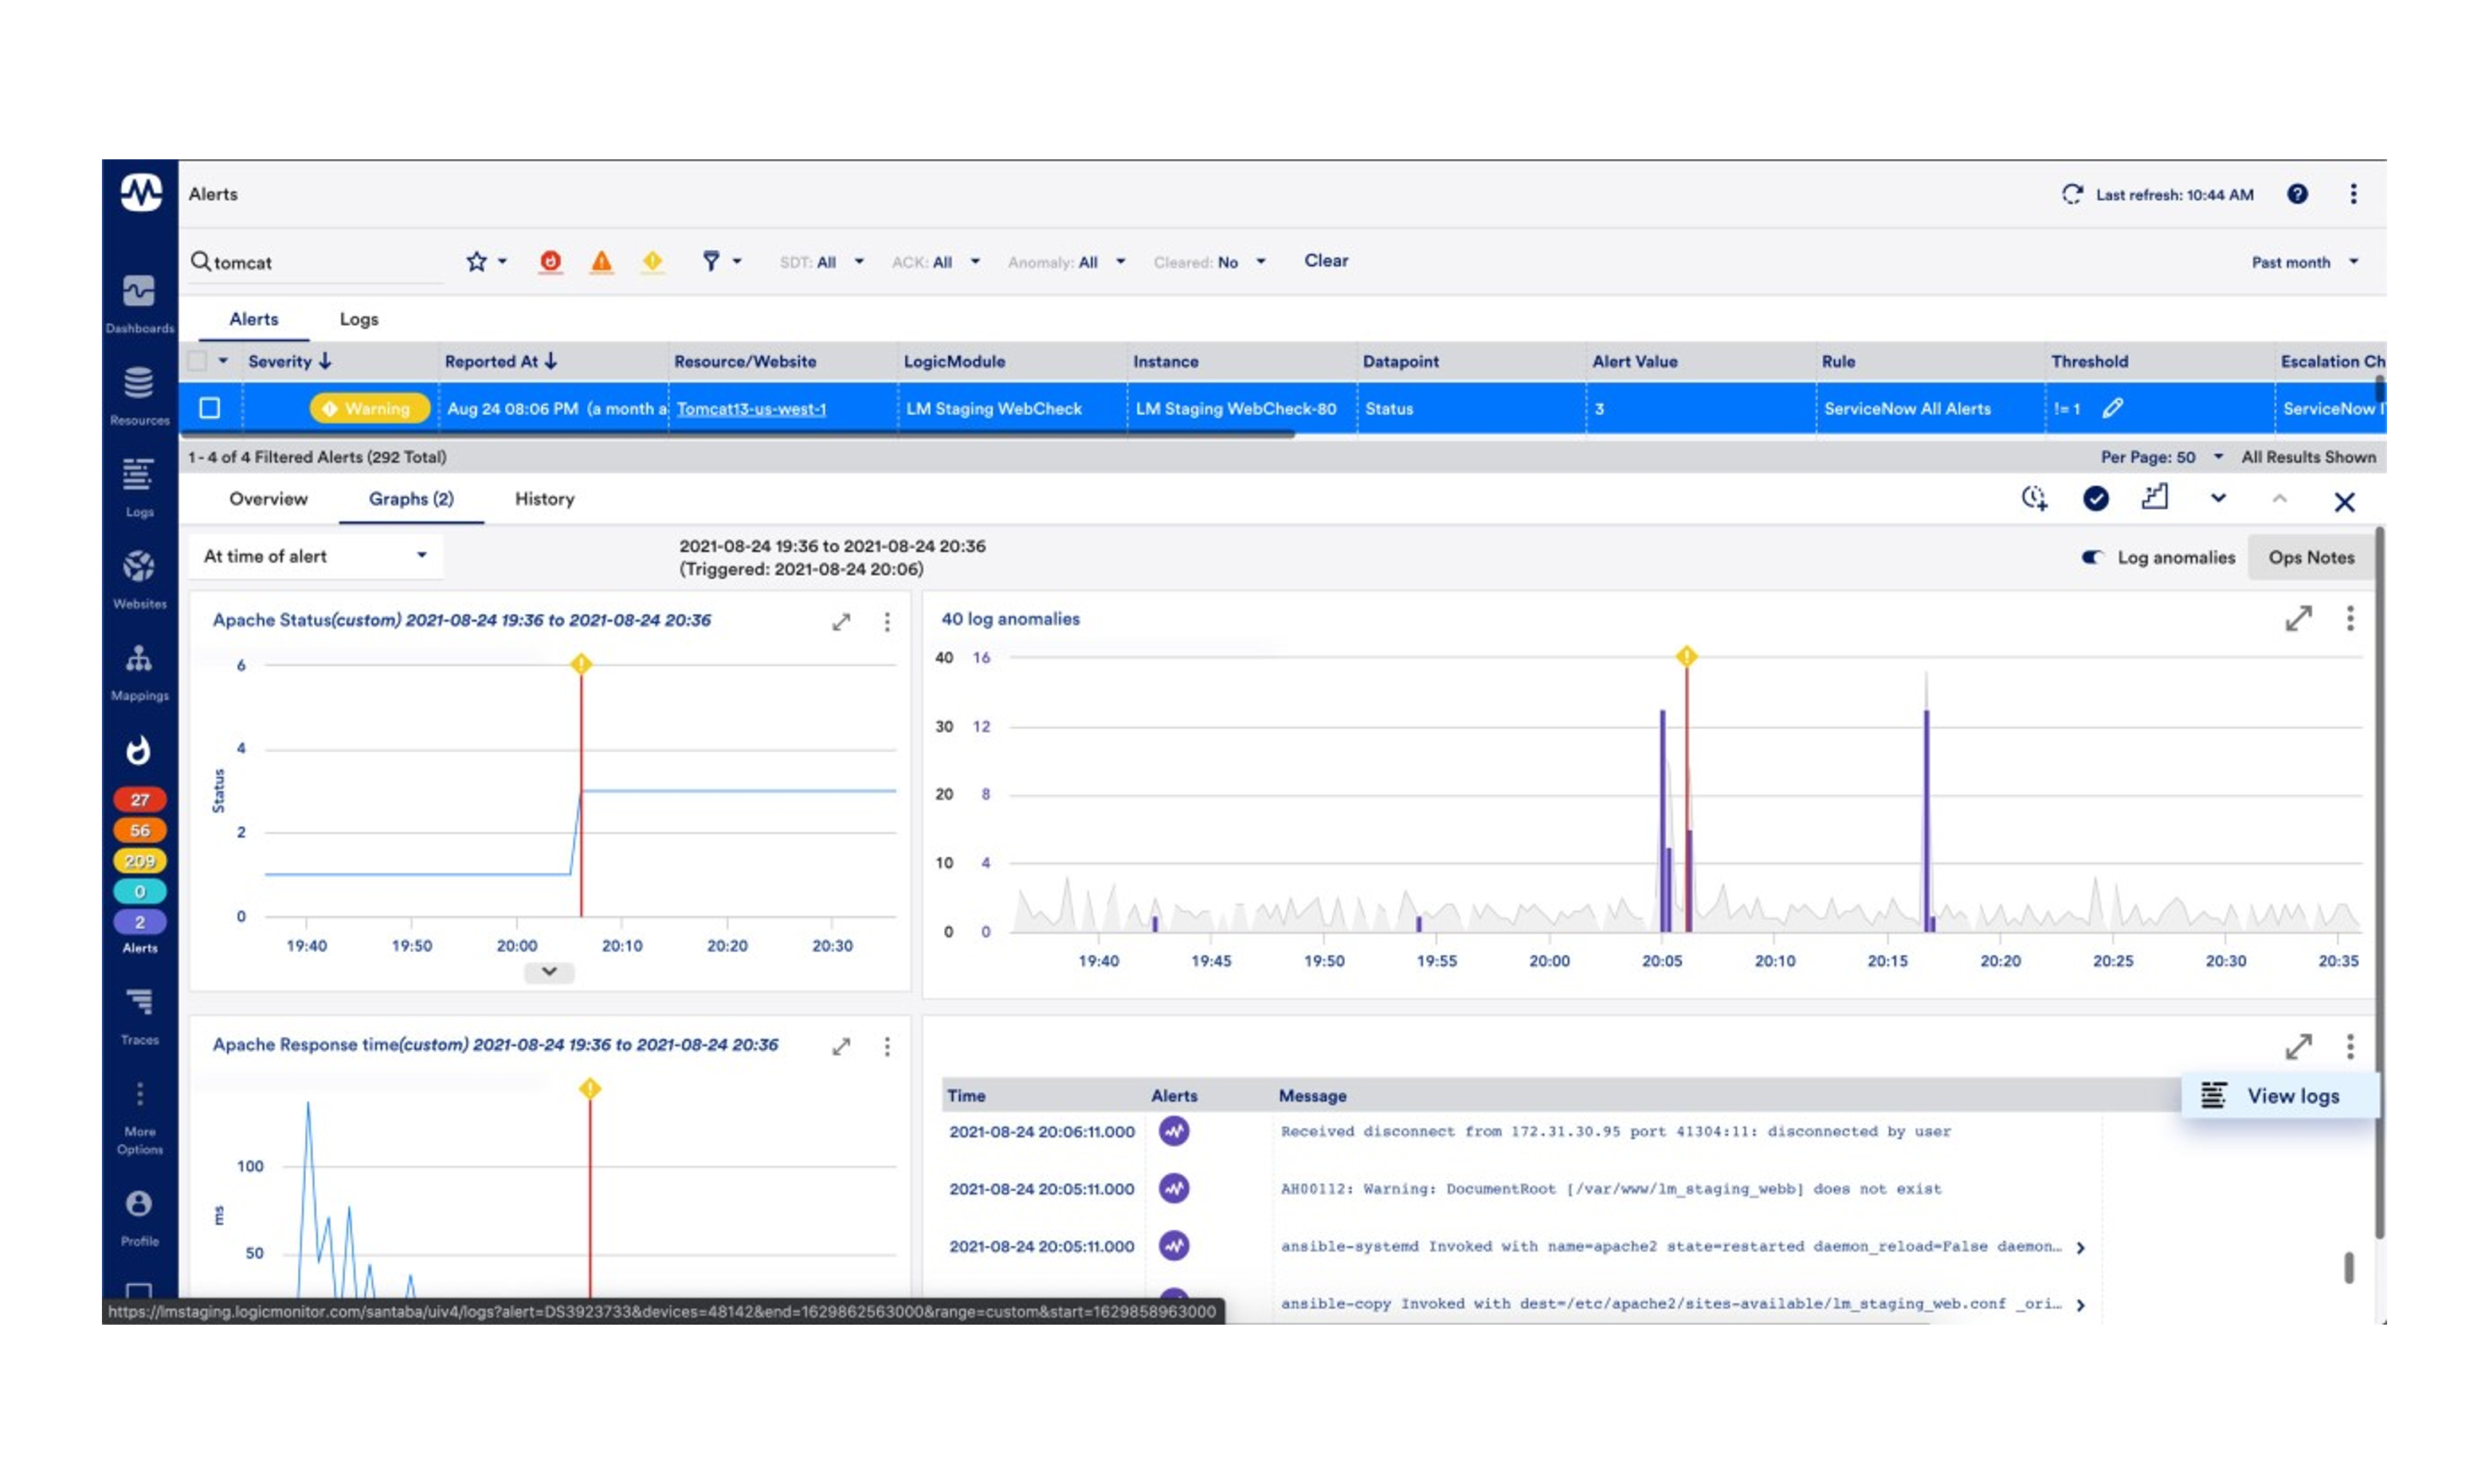Open the Websites sidebar section
Viewport: 2489px width, 1484px height.
pos(140,580)
